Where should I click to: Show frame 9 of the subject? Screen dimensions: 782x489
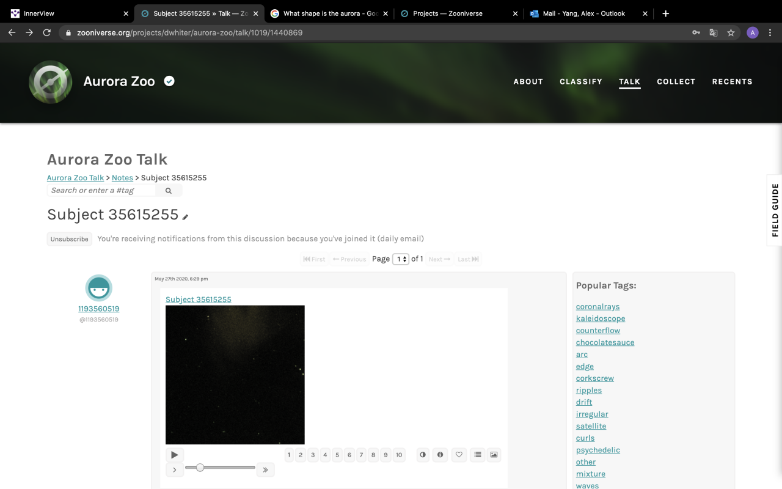[386, 455]
